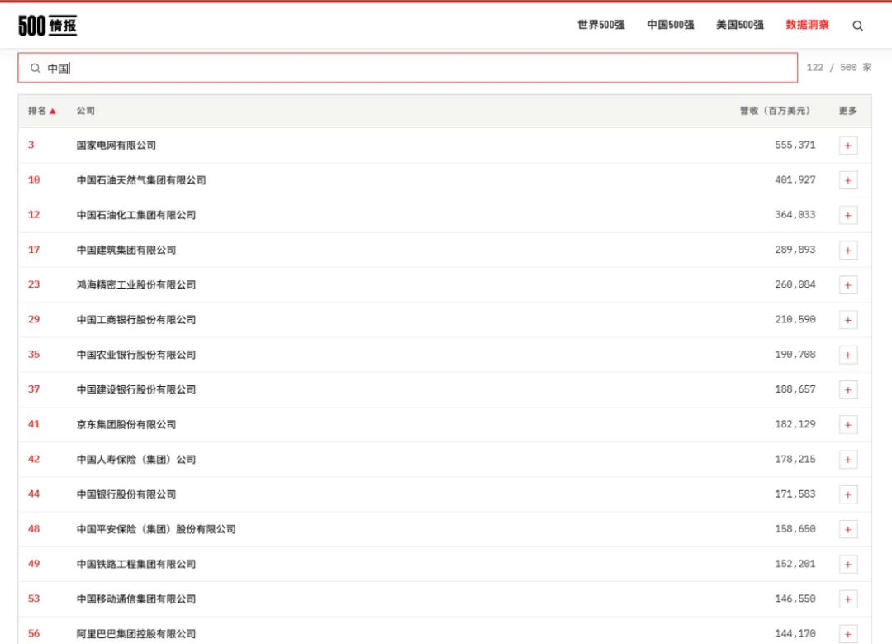Select company name 中国石油天然气集团有限公司

click(141, 180)
